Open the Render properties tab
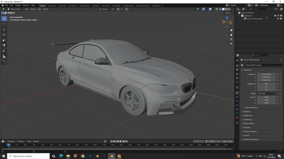Screen dimensions: 284x159 click(x=237, y=66)
